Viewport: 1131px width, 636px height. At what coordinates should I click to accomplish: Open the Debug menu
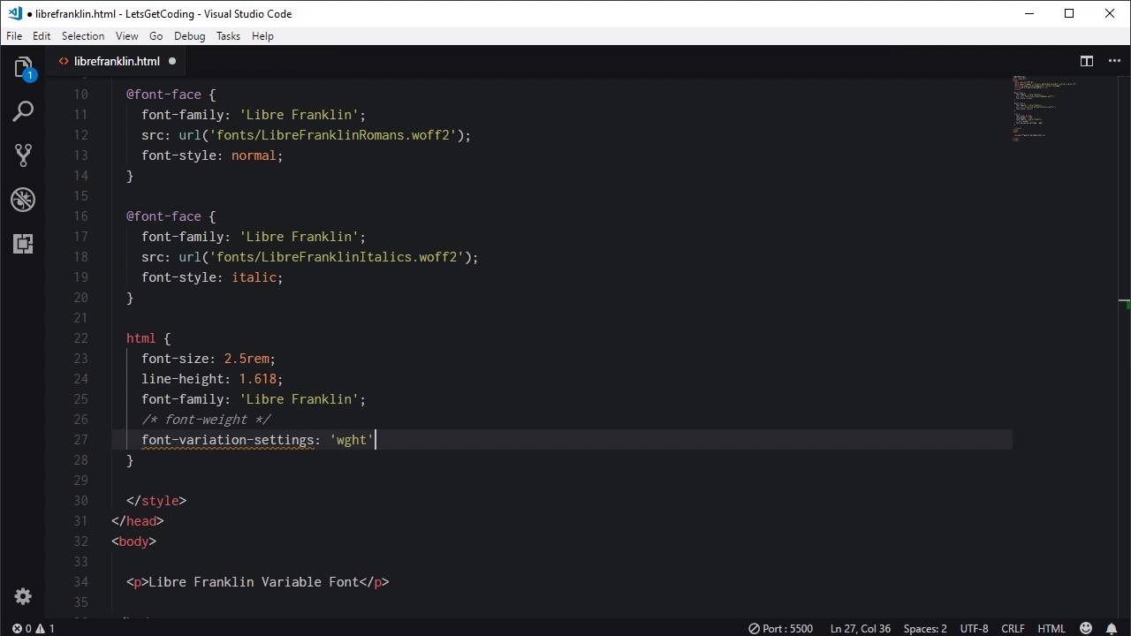(x=189, y=36)
